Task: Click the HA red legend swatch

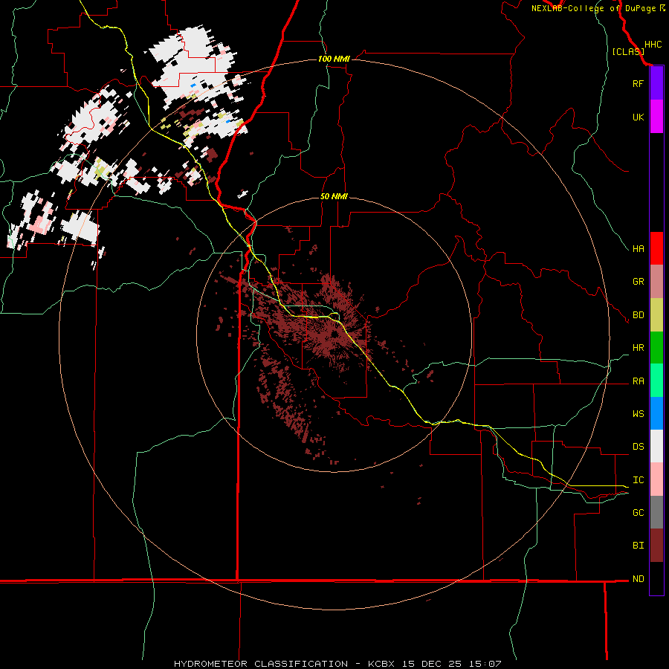Action: pyautogui.click(x=656, y=248)
